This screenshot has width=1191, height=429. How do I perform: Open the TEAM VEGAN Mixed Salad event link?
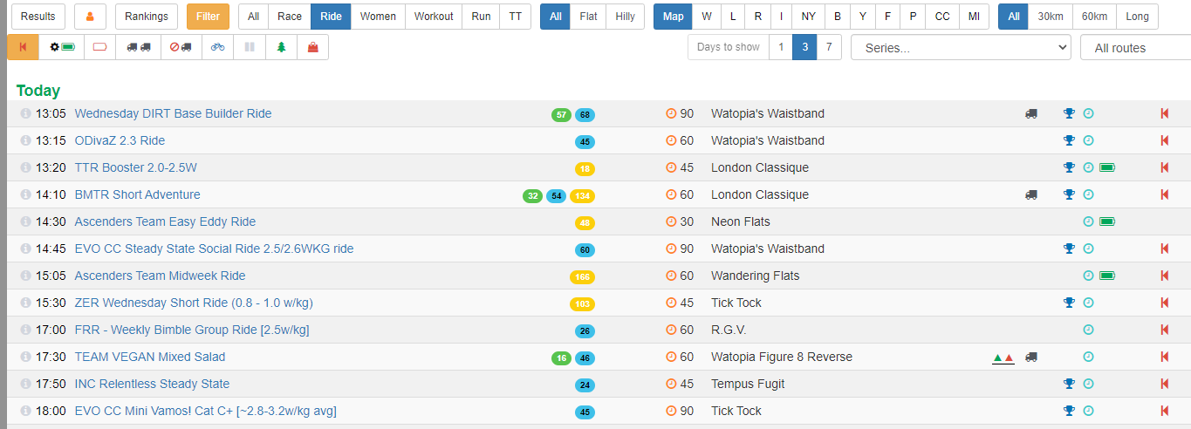[x=150, y=357]
